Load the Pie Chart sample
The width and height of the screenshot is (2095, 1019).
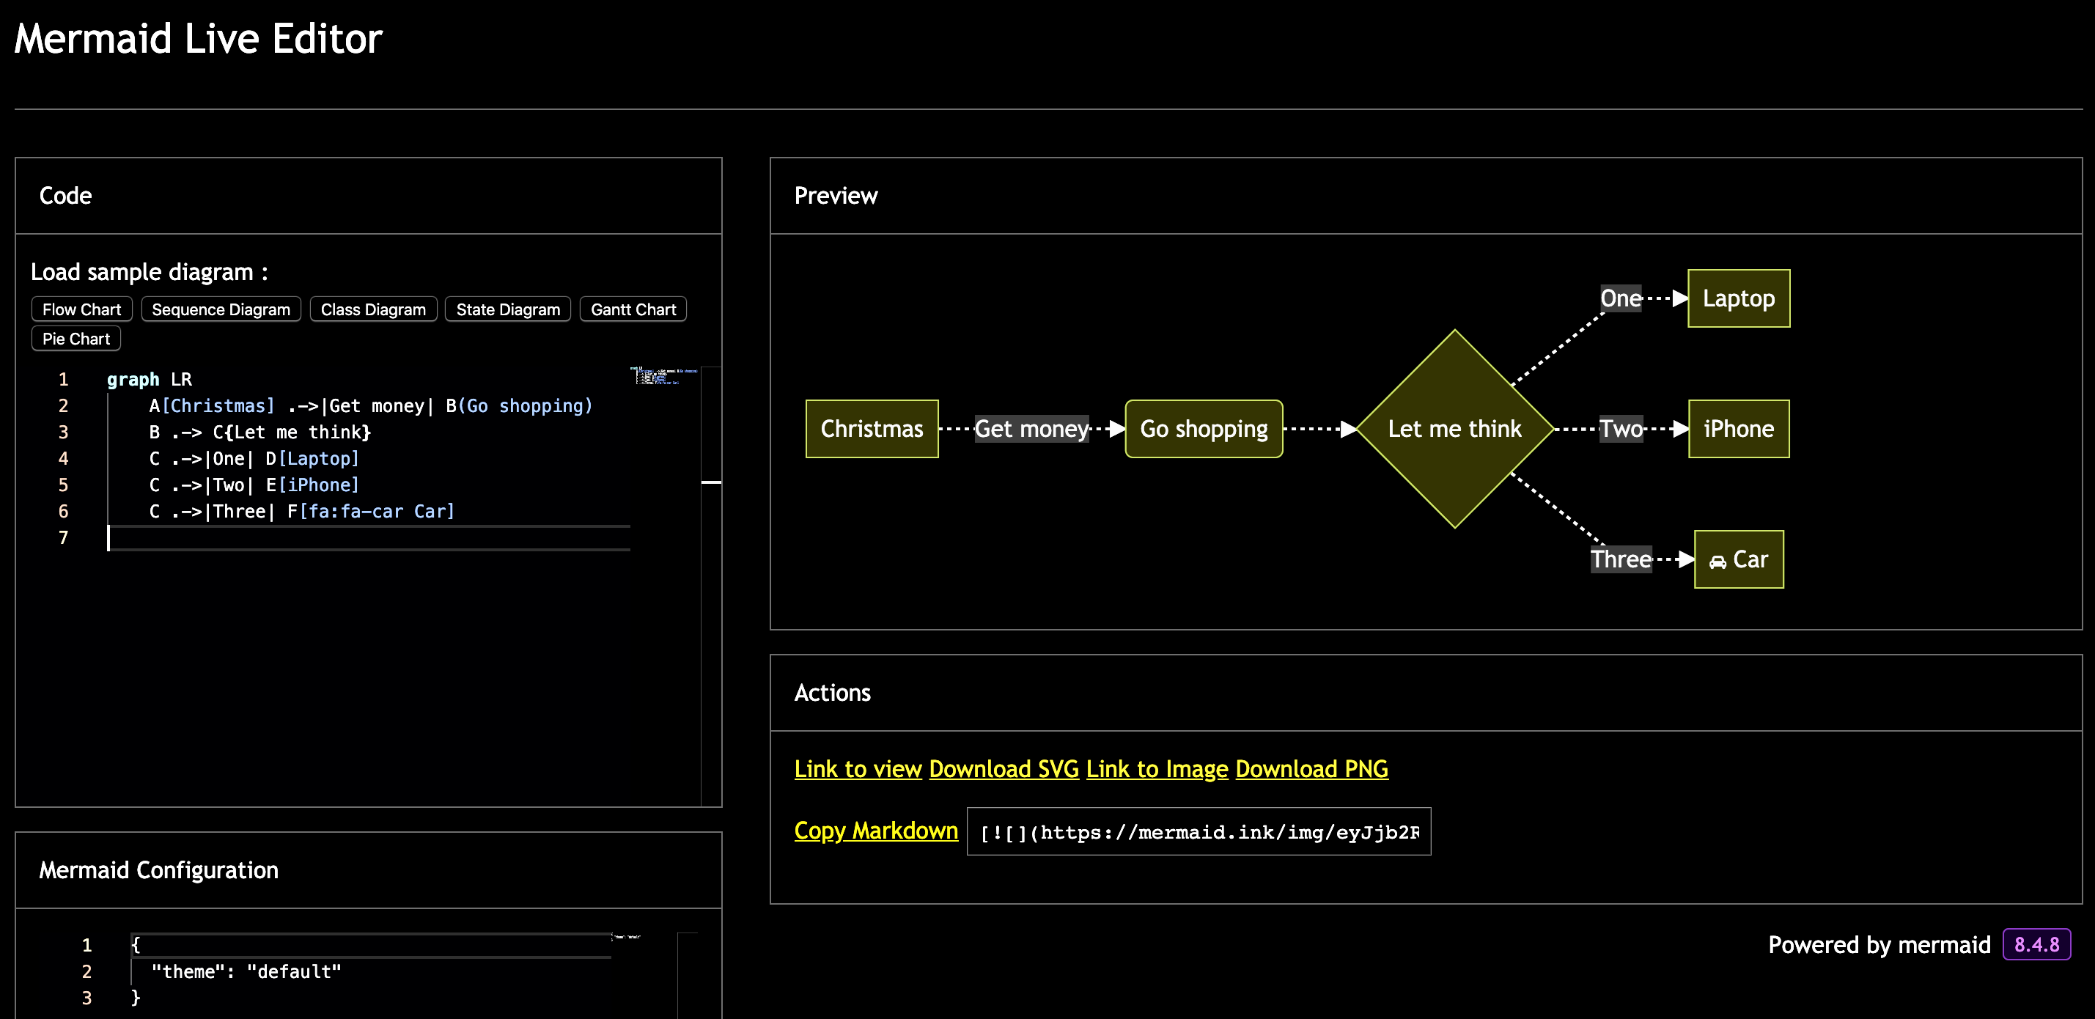click(x=76, y=338)
